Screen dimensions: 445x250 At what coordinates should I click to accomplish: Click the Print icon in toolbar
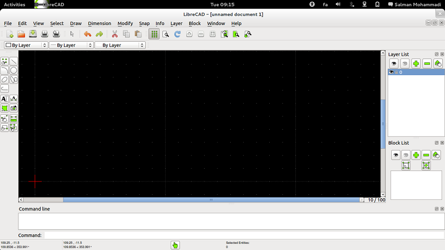pos(44,34)
